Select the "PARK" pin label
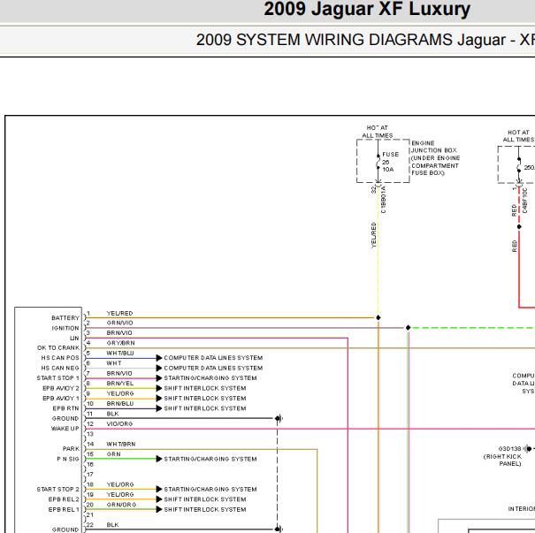This screenshot has width=535, height=533. point(71,449)
